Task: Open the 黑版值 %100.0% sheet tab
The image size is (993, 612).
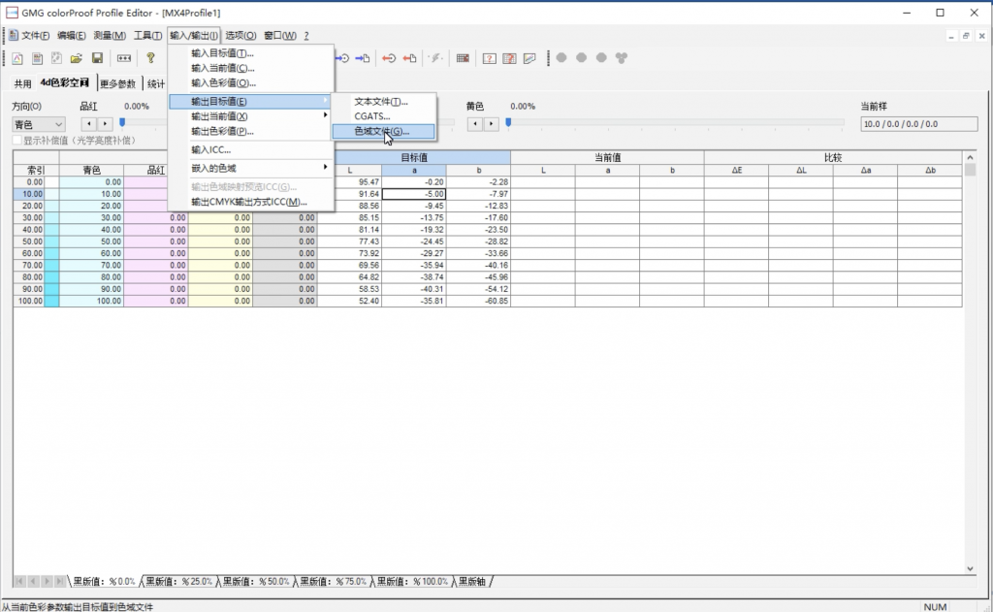Action: pyautogui.click(x=412, y=582)
